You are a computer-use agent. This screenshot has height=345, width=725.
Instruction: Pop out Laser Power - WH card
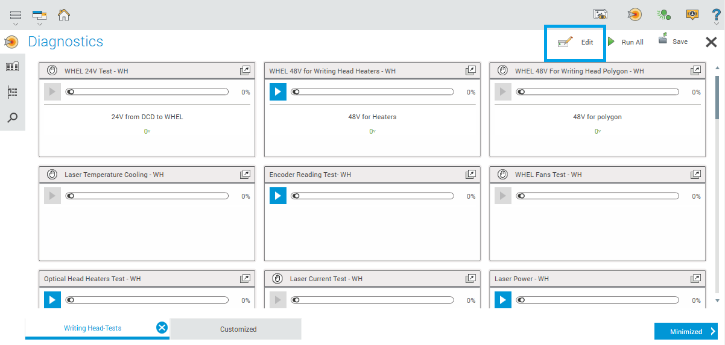(x=695, y=279)
